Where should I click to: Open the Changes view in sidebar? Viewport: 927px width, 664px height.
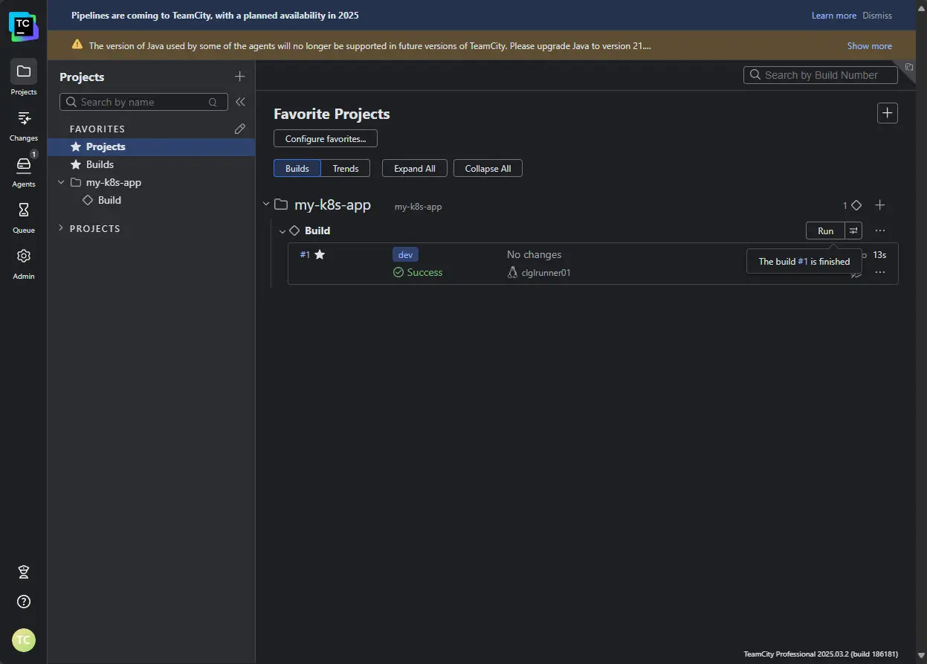coord(24,125)
